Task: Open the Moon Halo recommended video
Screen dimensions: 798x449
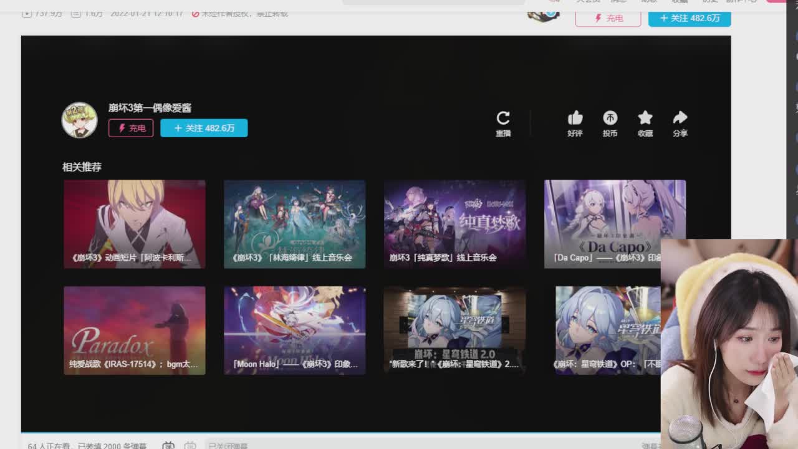Action: coord(294,331)
